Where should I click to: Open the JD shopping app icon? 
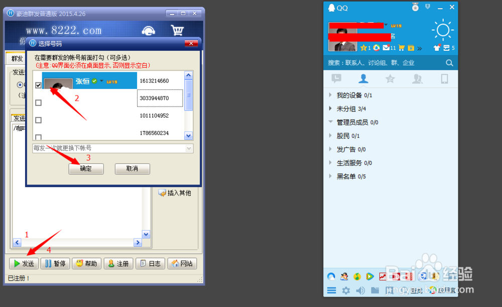tap(397, 276)
